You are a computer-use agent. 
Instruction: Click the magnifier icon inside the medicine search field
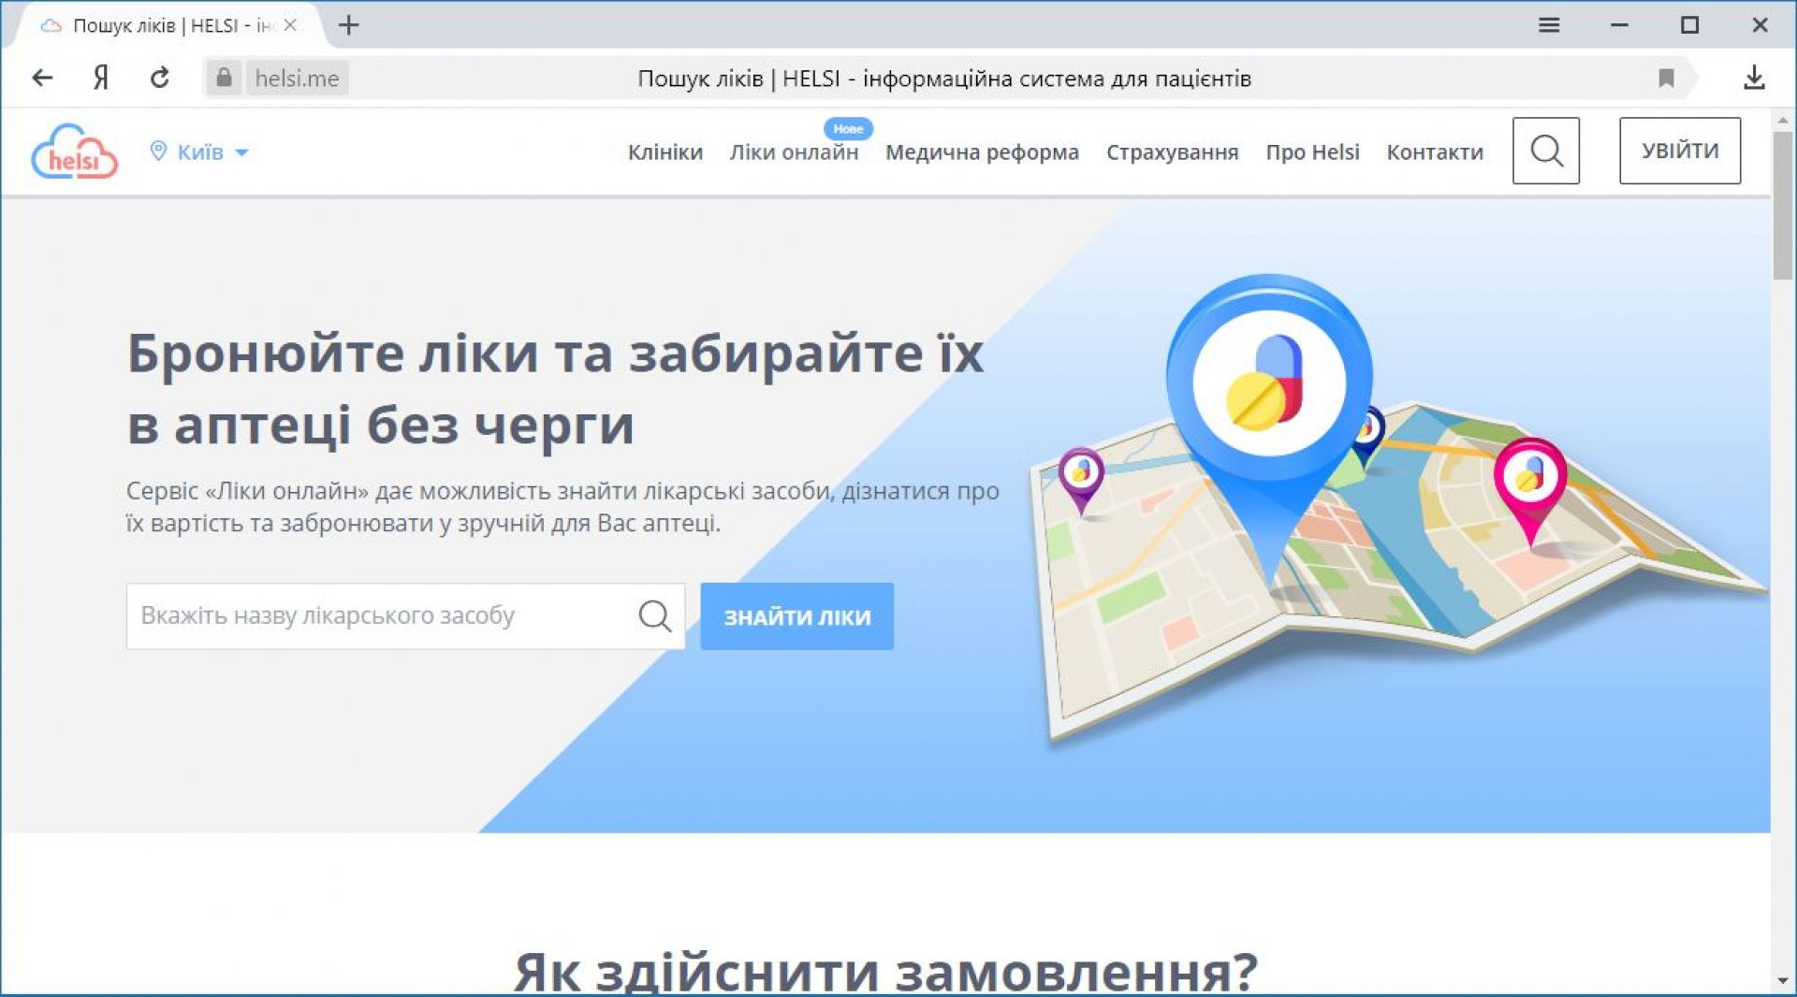(x=654, y=616)
